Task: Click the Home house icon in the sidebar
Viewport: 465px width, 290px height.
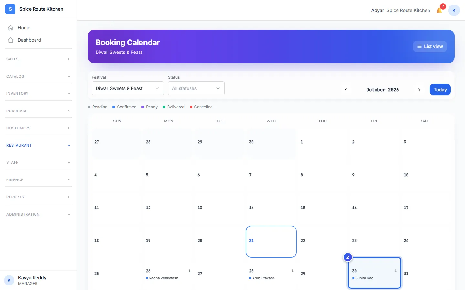Action: point(11,28)
